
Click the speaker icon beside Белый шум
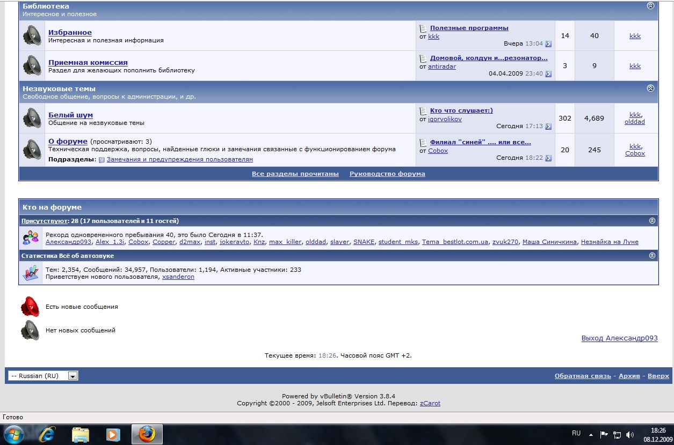click(32, 118)
